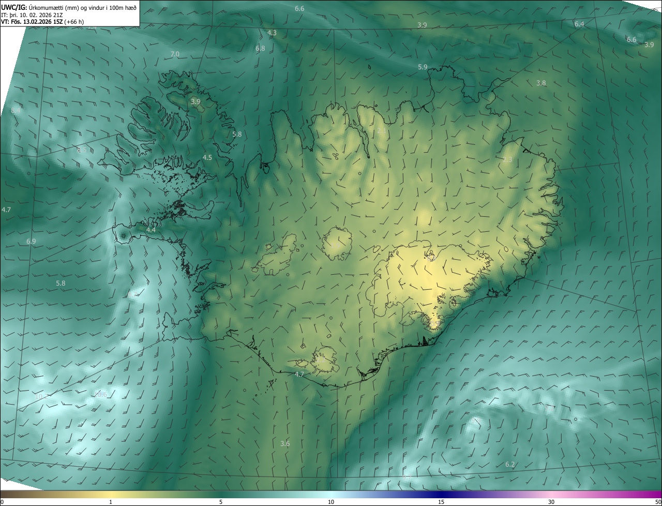Viewport: 662px width, 506px height.
Task: Click the valid time line 'VT: Fös. 13.02.2026 15Z (+66 h)'
Action: [x=42, y=22]
